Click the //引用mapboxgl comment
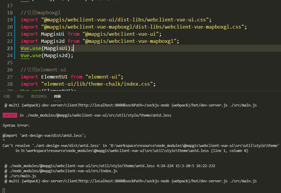The width and height of the screenshot is (281, 193). tap(40, 12)
